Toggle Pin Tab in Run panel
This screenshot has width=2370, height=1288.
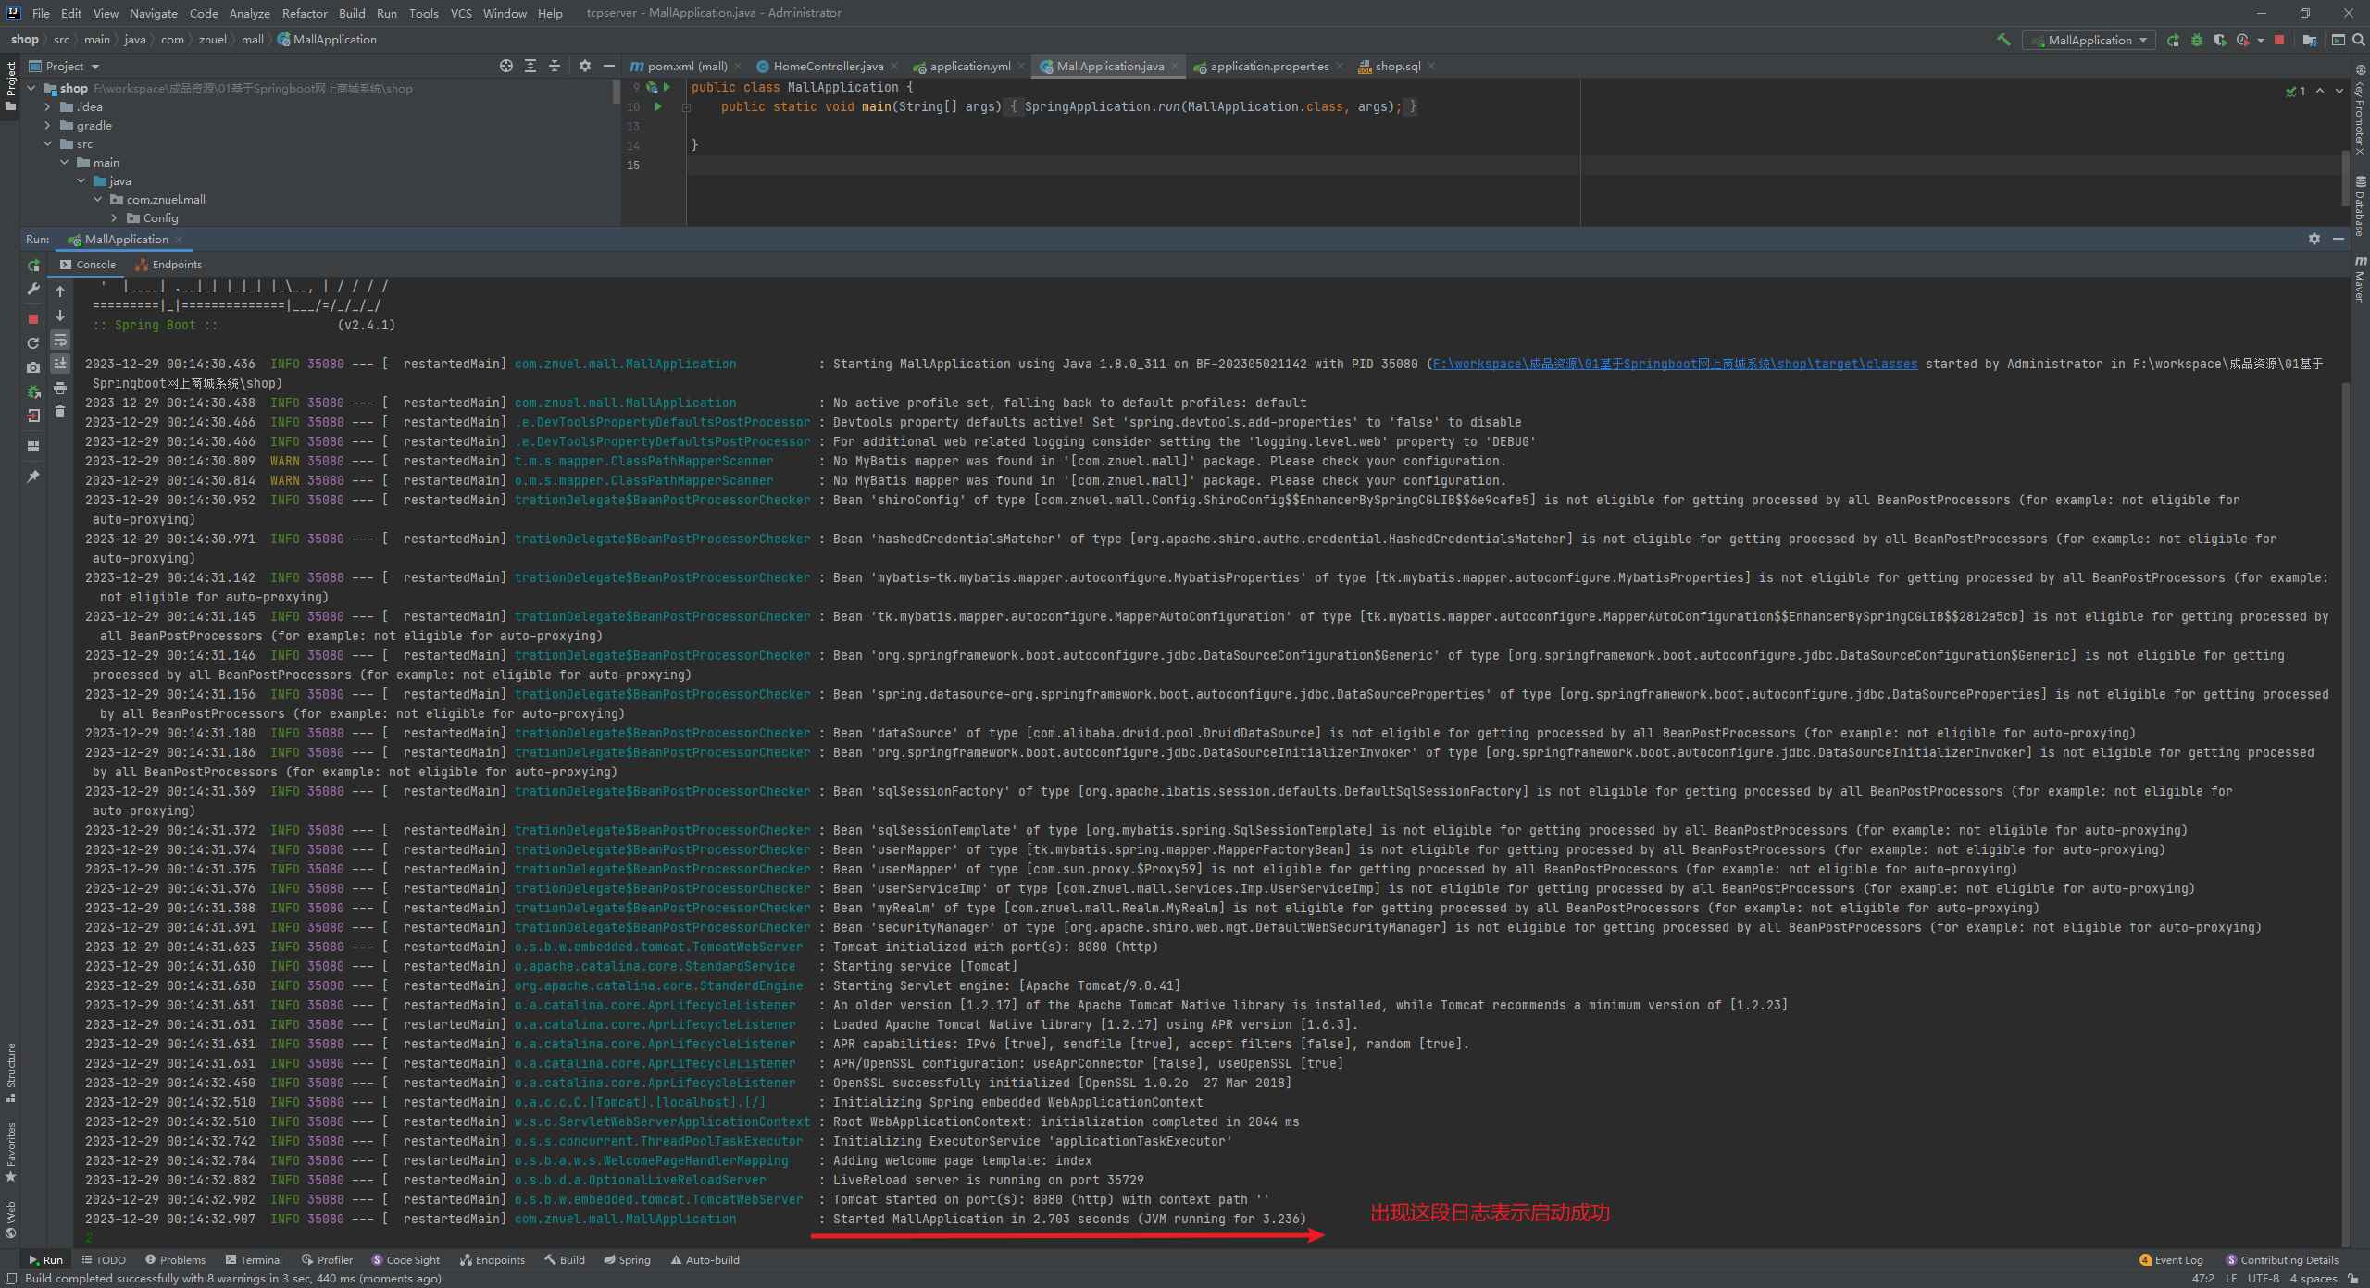click(x=33, y=477)
